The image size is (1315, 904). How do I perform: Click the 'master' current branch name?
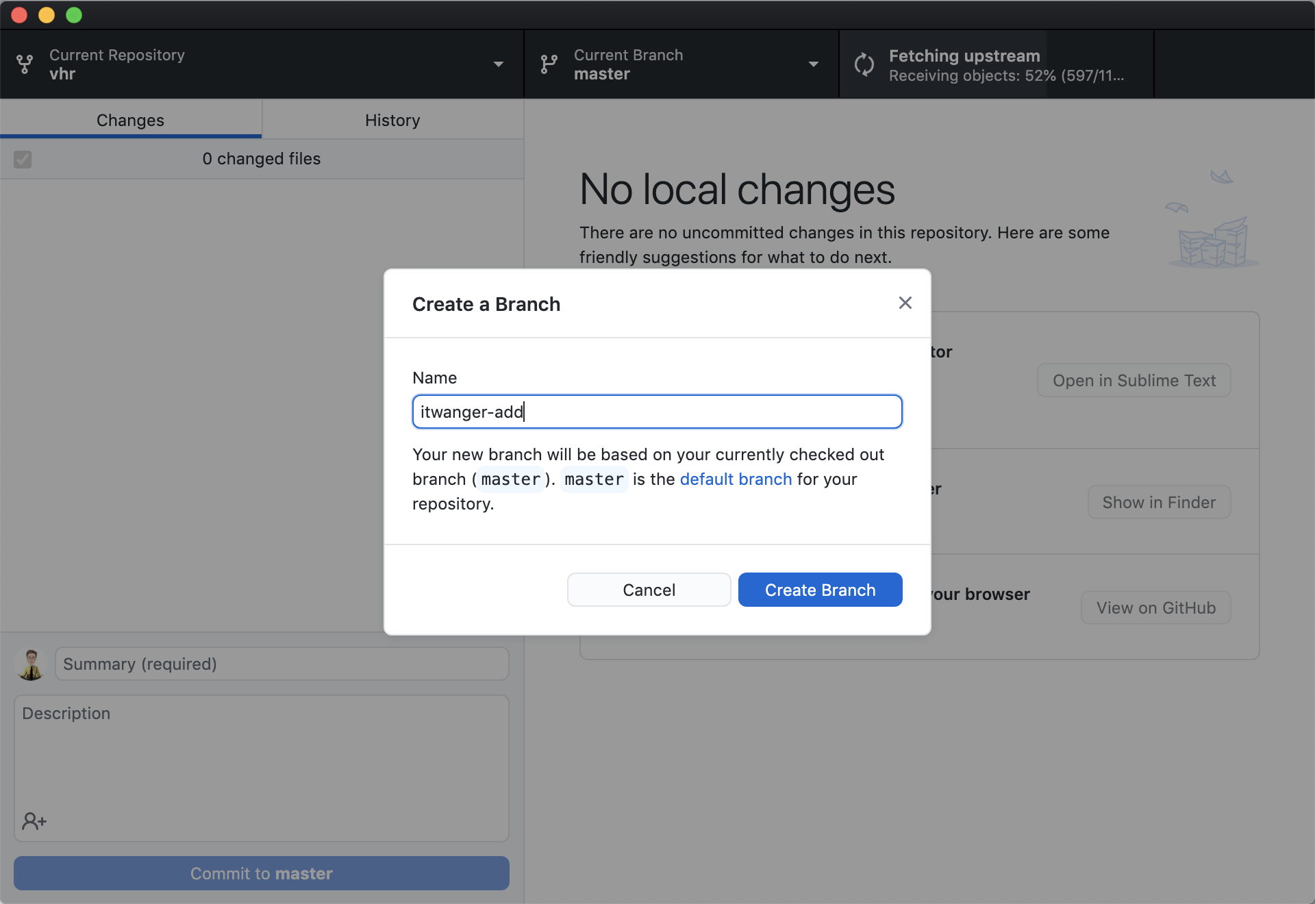601,74
